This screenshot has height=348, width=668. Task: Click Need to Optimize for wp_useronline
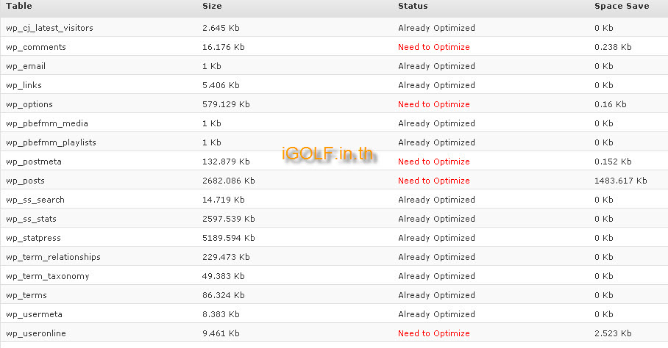pos(434,333)
